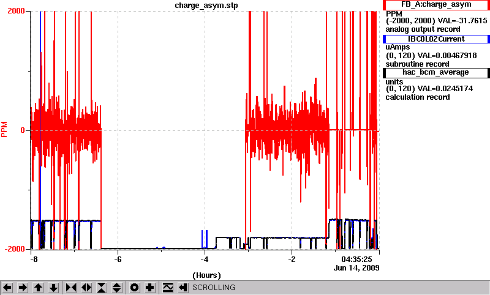Click the (Hours) time-axis label
490x295 pixels.
pyautogui.click(x=206, y=275)
